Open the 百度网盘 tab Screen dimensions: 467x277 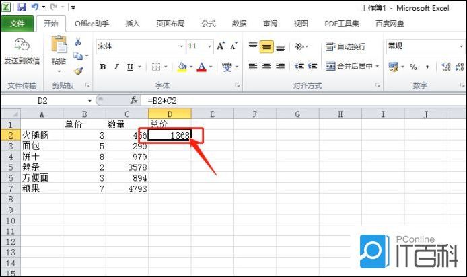390,24
